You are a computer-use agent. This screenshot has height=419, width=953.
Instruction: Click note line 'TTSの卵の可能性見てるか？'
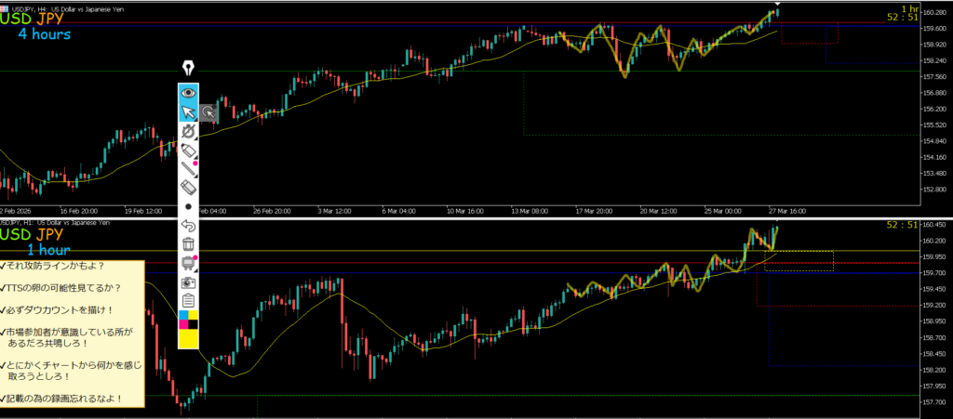(x=62, y=287)
